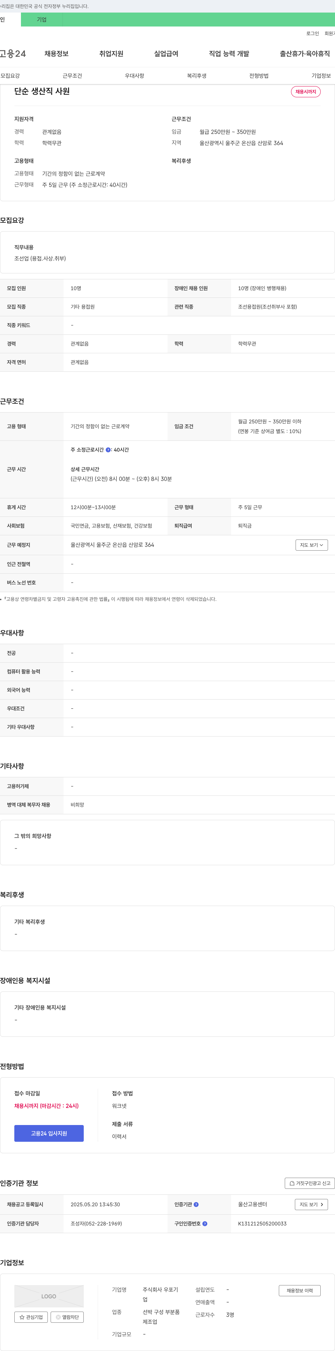
Task: Click 열람차단 block button
Action: coord(67,1317)
